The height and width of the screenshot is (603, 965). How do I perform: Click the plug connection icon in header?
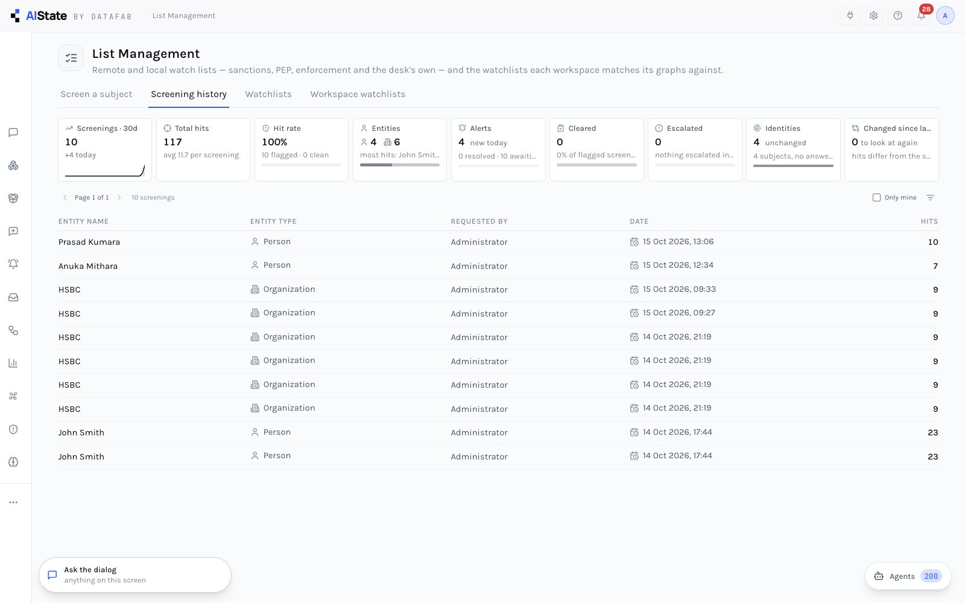click(850, 16)
